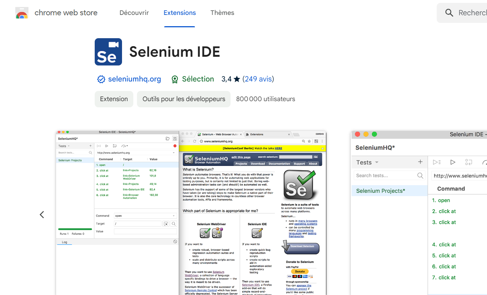
Task: Click the Outils pour les développeurs chip
Action: 184,99
